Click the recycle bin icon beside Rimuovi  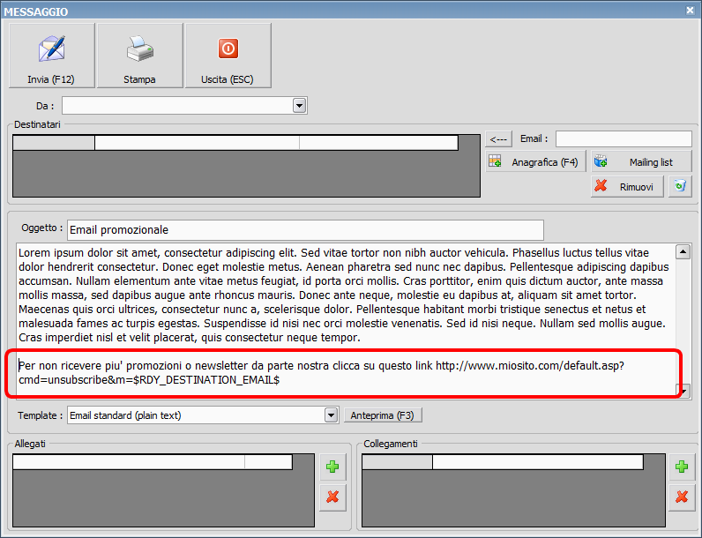click(x=679, y=186)
